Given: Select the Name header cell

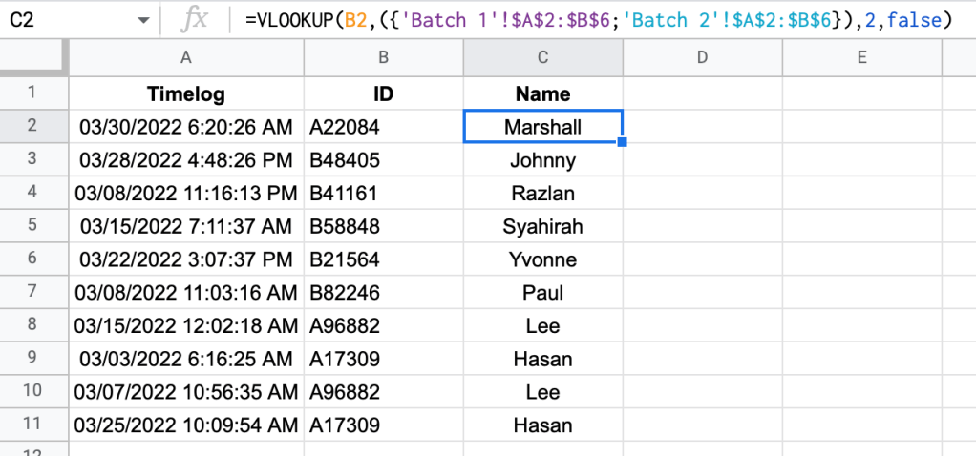Looking at the screenshot, I should tap(542, 93).
